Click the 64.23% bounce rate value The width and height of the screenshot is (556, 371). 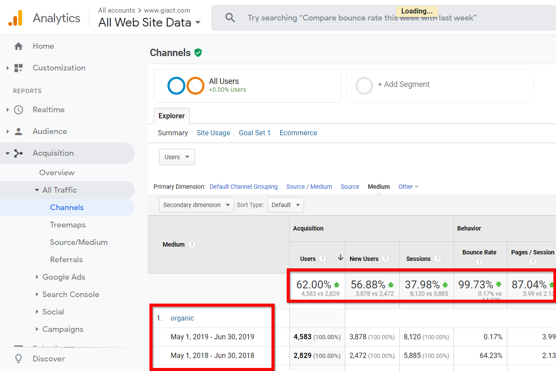[x=491, y=355]
